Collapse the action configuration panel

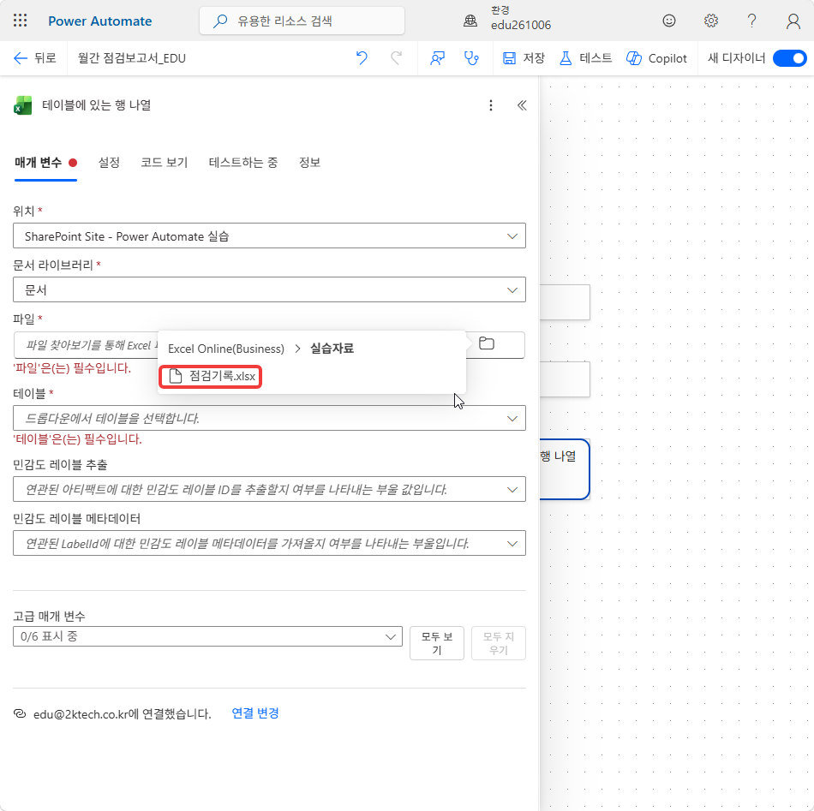click(x=522, y=105)
